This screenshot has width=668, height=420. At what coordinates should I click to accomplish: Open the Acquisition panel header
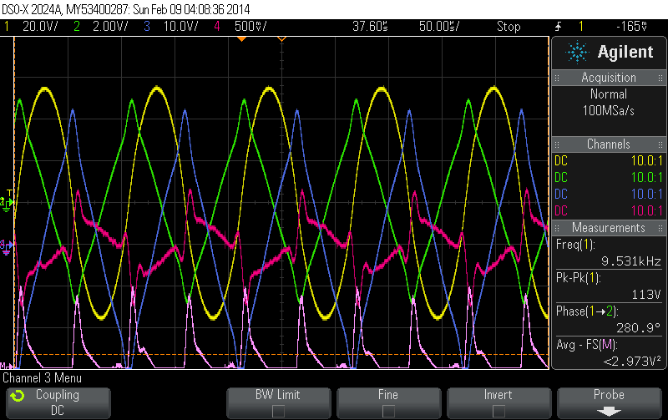point(609,78)
